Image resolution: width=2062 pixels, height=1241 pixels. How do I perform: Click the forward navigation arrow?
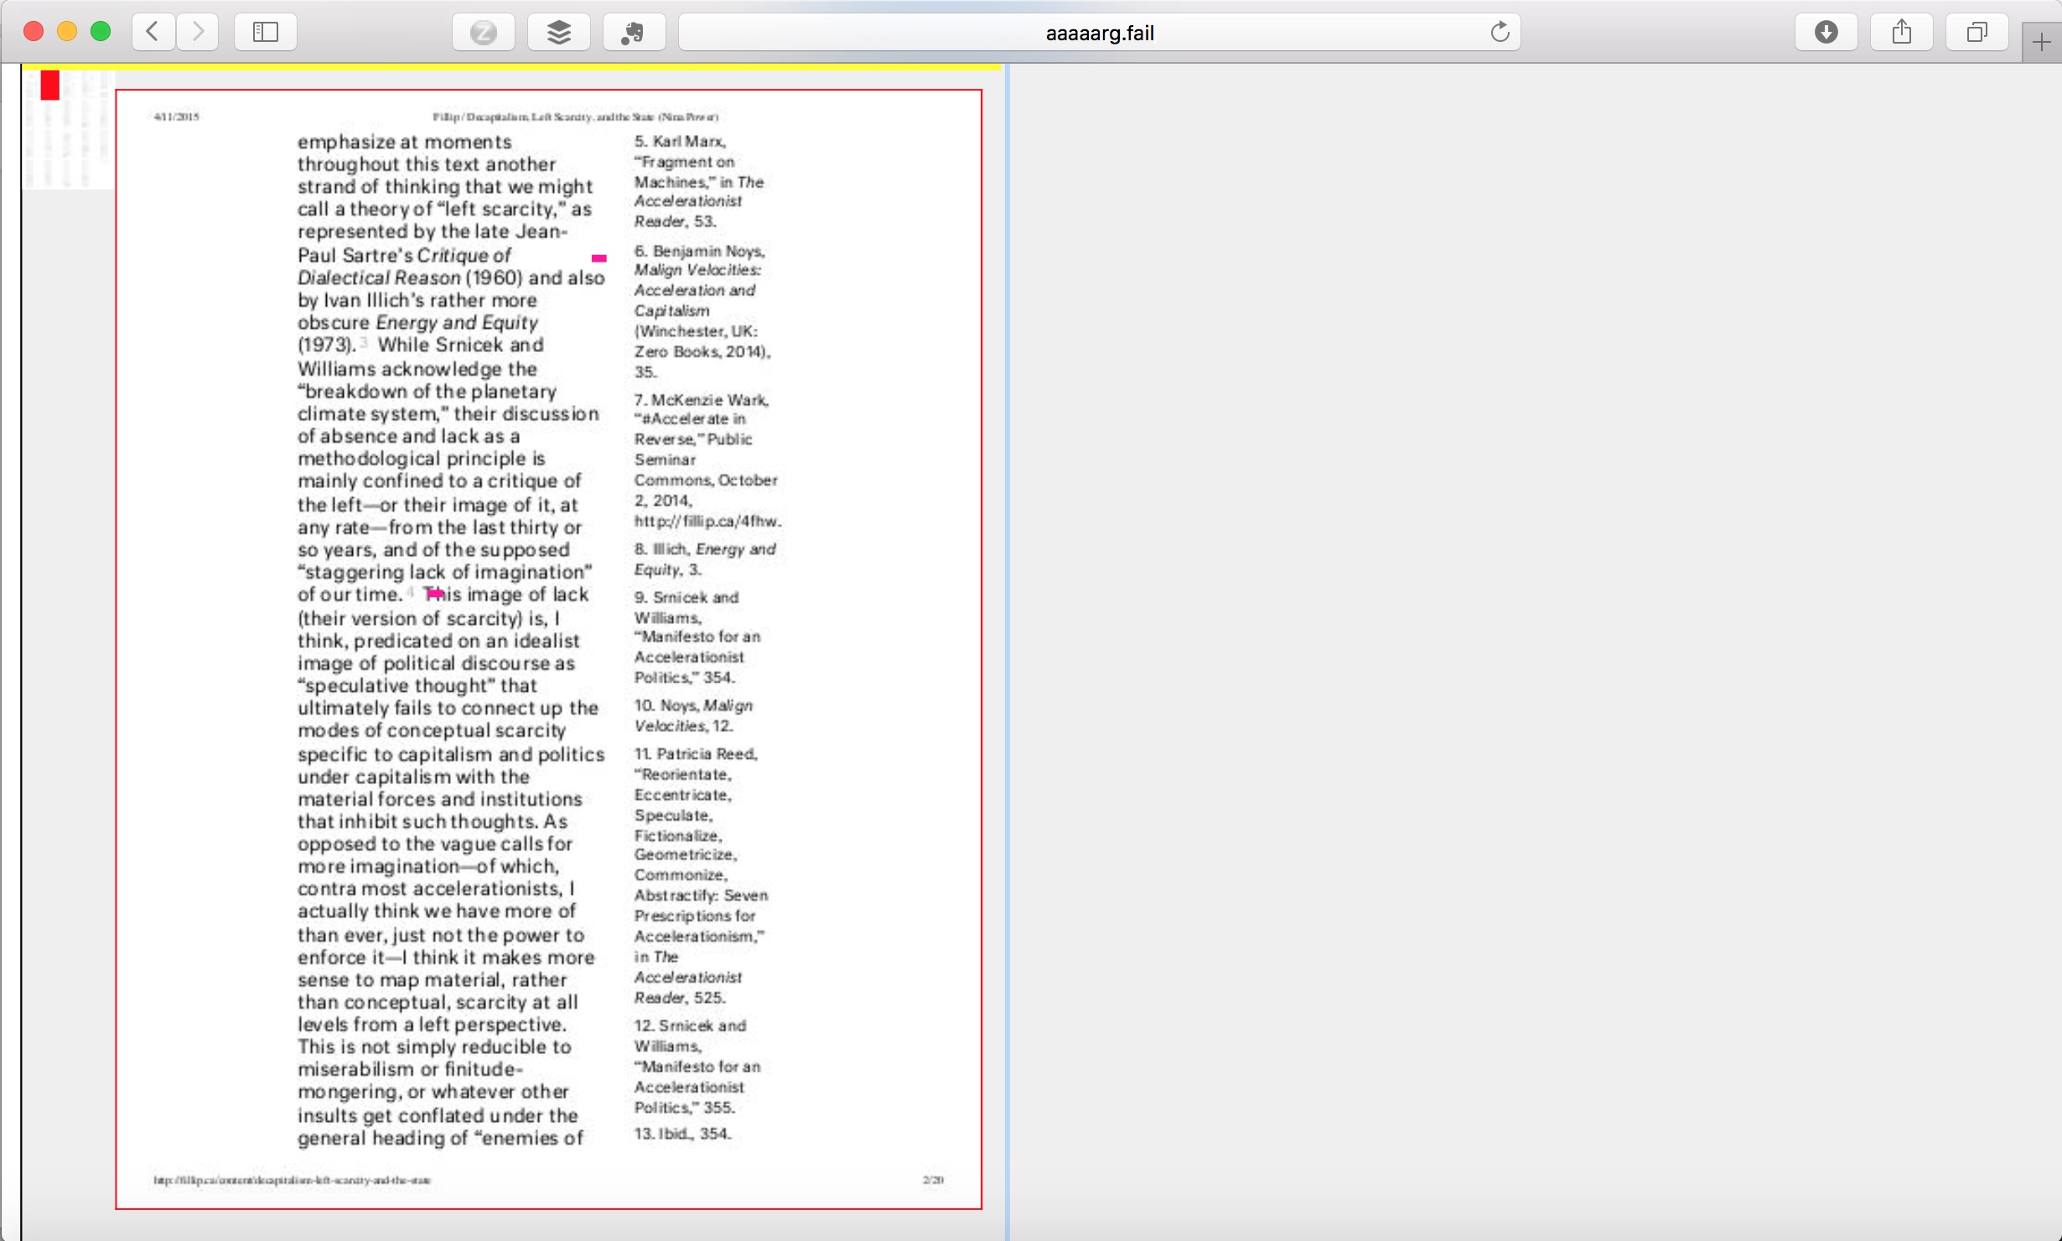pyautogui.click(x=198, y=32)
